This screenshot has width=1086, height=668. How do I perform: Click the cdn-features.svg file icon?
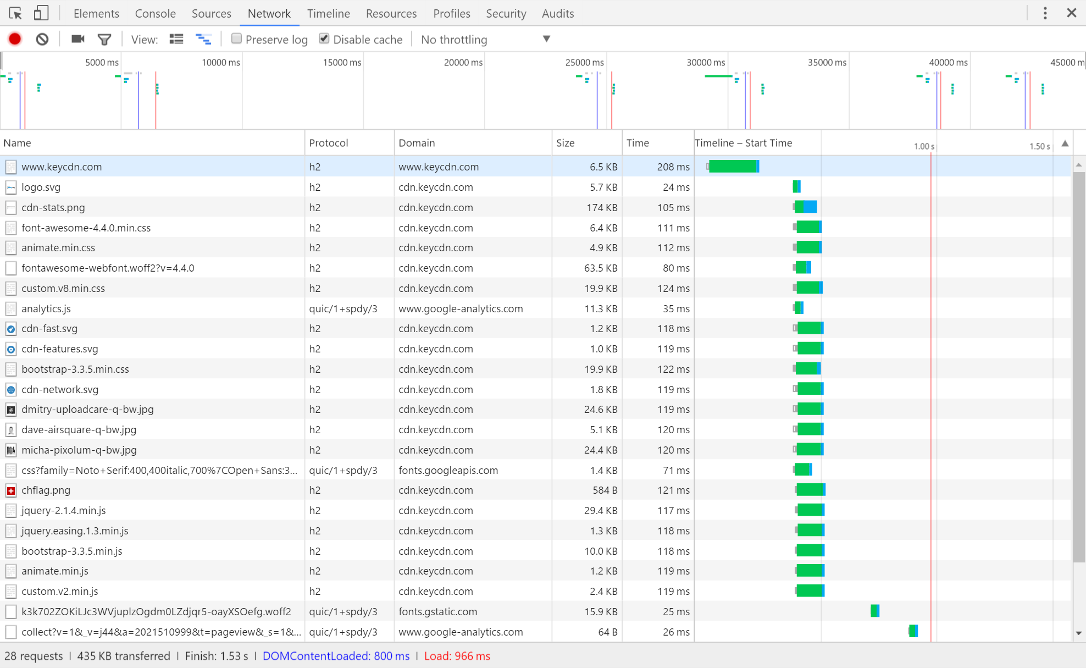(x=11, y=349)
